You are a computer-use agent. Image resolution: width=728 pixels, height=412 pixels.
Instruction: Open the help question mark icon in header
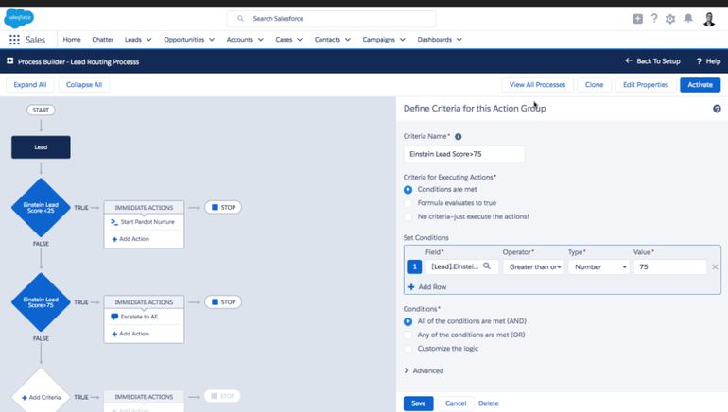[x=653, y=19]
